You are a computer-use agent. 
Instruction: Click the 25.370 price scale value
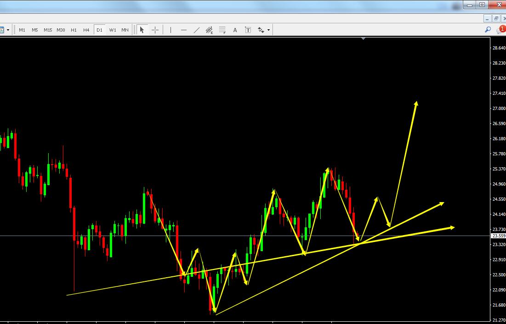click(x=499, y=169)
